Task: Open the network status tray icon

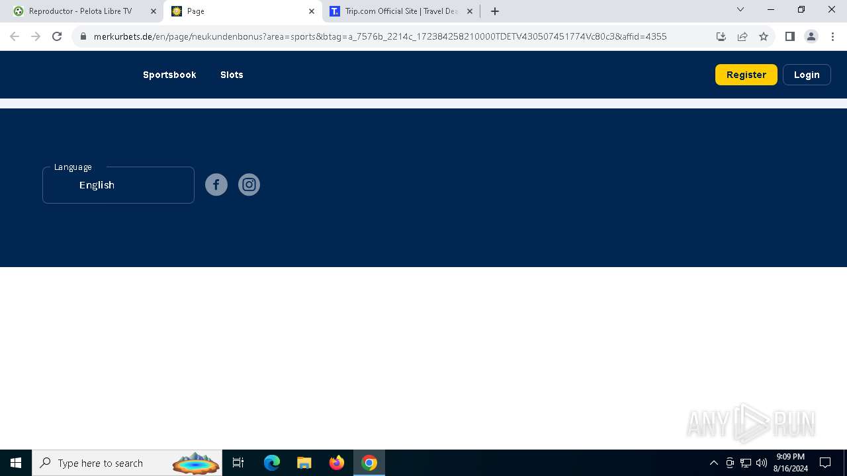Action: (746, 463)
